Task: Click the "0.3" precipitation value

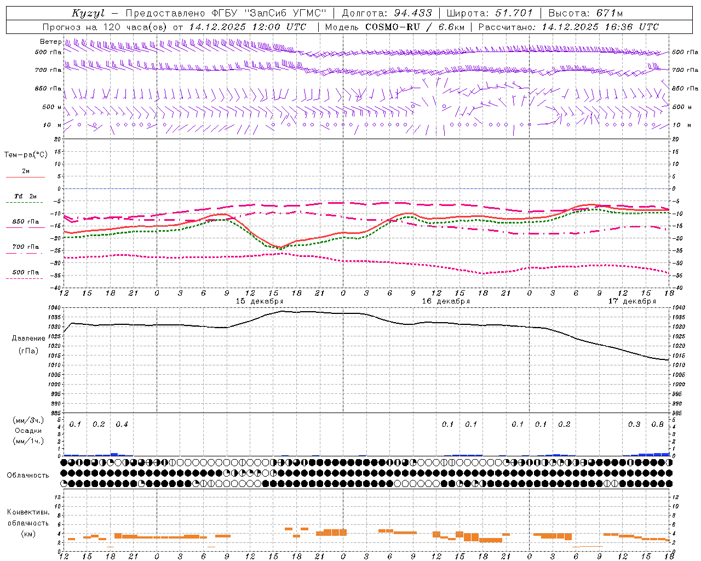Action: click(634, 425)
